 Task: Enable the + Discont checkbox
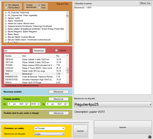[x=56, y=50]
